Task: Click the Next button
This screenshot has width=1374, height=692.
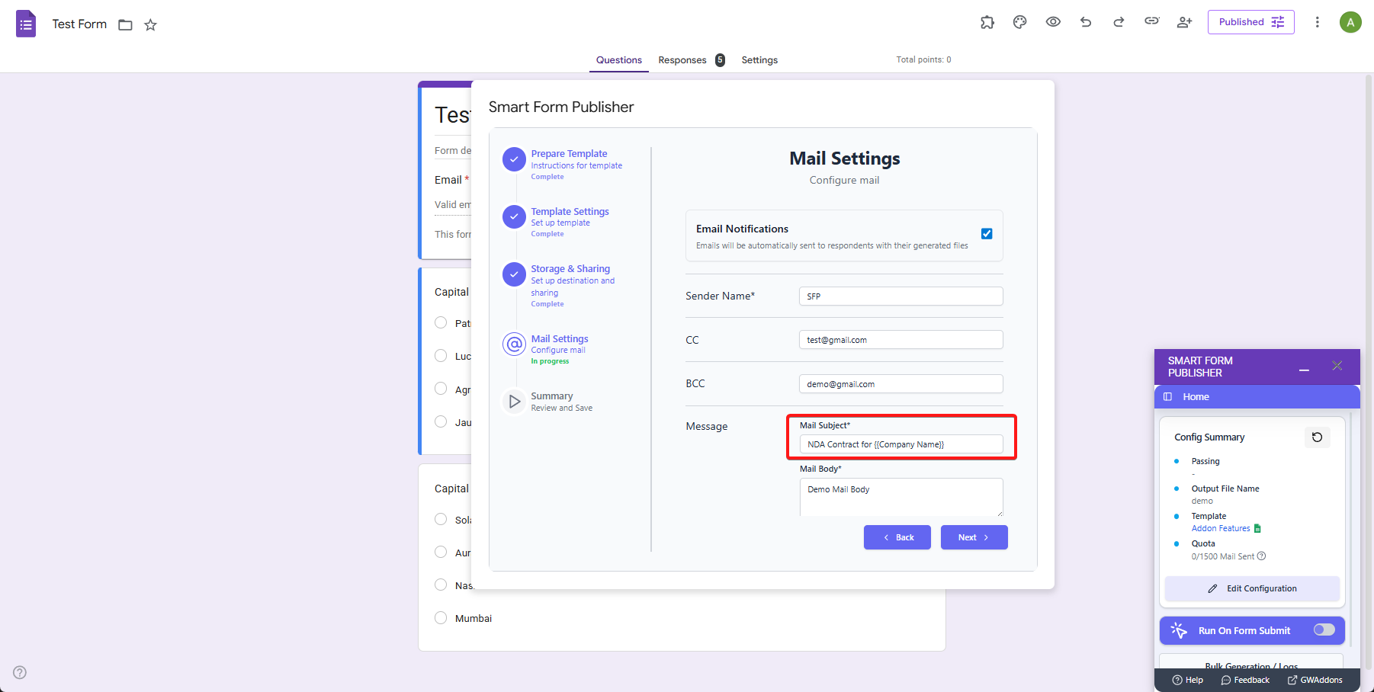Action: click(x=974, y=537)
